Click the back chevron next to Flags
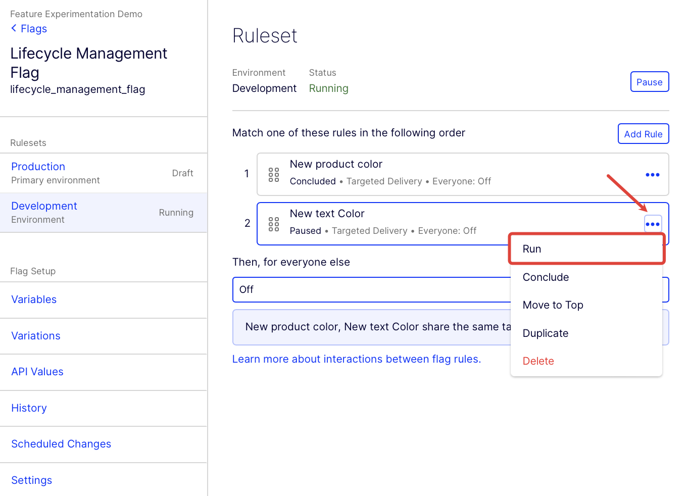The height and width of the screenshot is (496, 687). 14,28
